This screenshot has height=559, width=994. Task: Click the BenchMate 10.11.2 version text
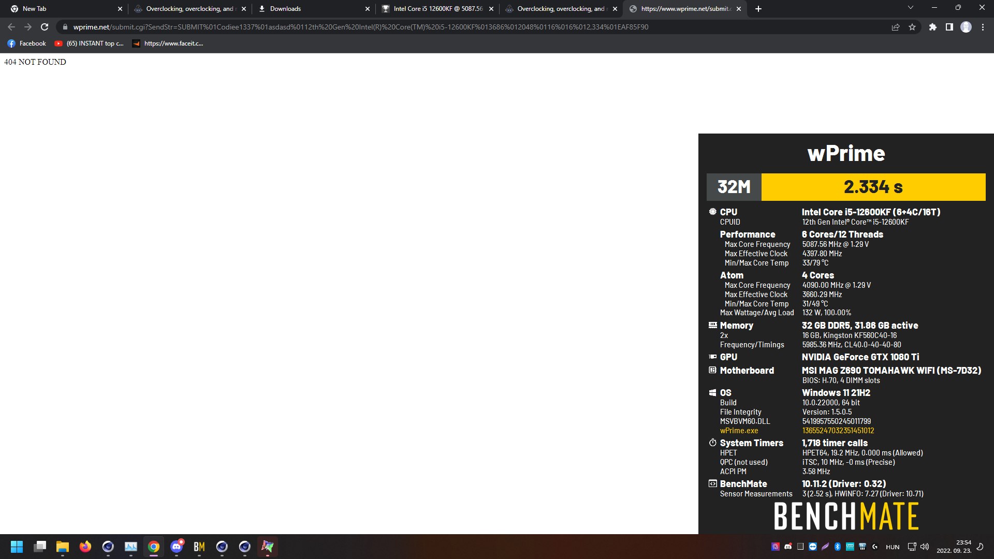[x=844, y=484]
